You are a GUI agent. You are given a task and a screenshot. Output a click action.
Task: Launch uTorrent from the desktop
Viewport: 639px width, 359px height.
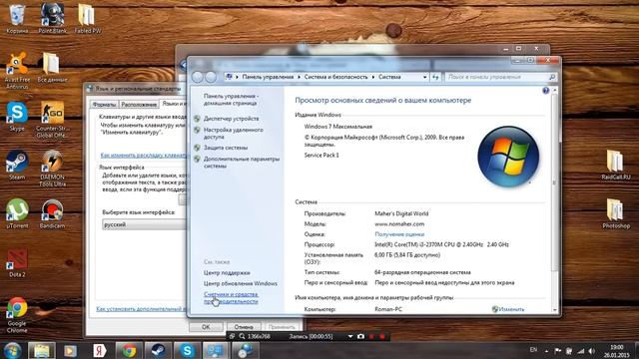17,213
